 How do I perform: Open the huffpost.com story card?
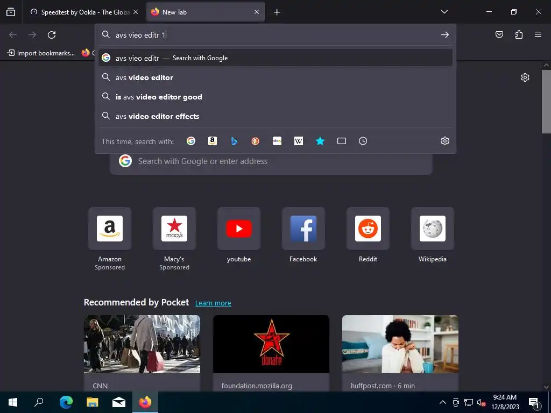(x=400, y=353)
